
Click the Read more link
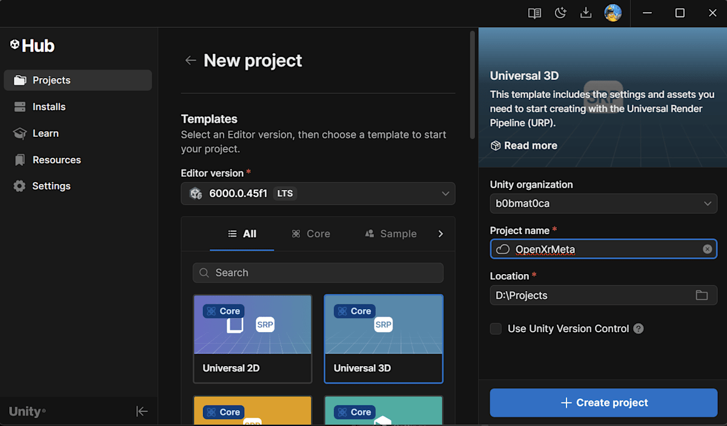click(x=524, y=145)
